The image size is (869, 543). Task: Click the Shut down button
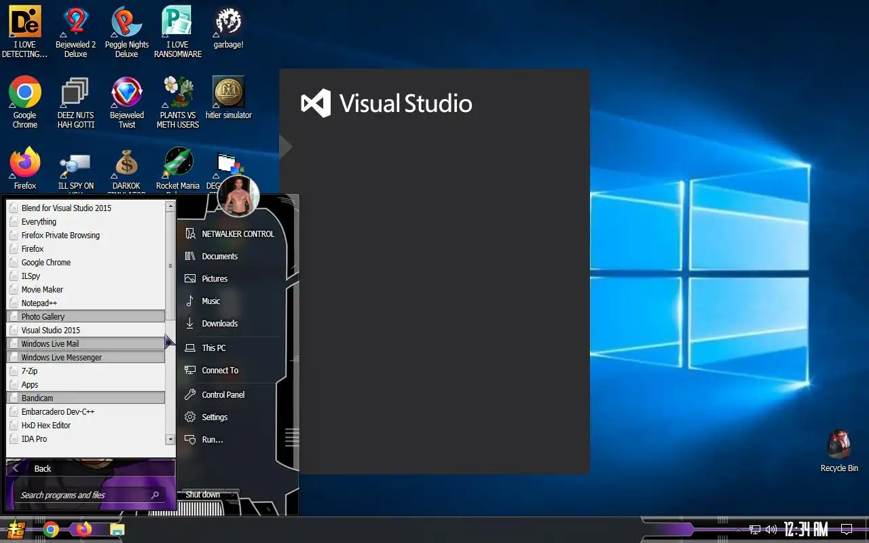click(x=202, y=494)
